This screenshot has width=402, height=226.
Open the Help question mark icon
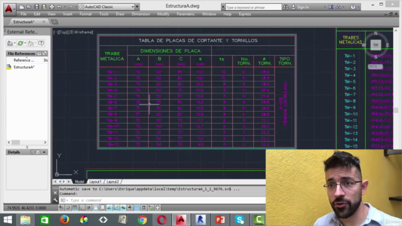click(x=353, y=7)
